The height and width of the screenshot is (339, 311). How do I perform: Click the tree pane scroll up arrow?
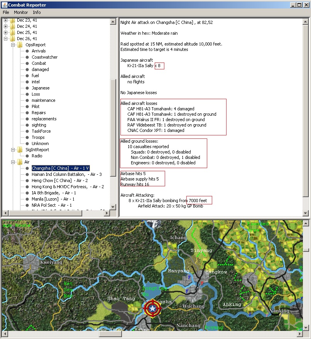pos(113,21)
